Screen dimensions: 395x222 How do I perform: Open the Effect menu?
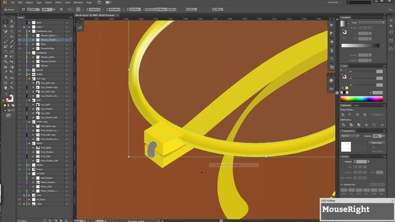point(59,2)
